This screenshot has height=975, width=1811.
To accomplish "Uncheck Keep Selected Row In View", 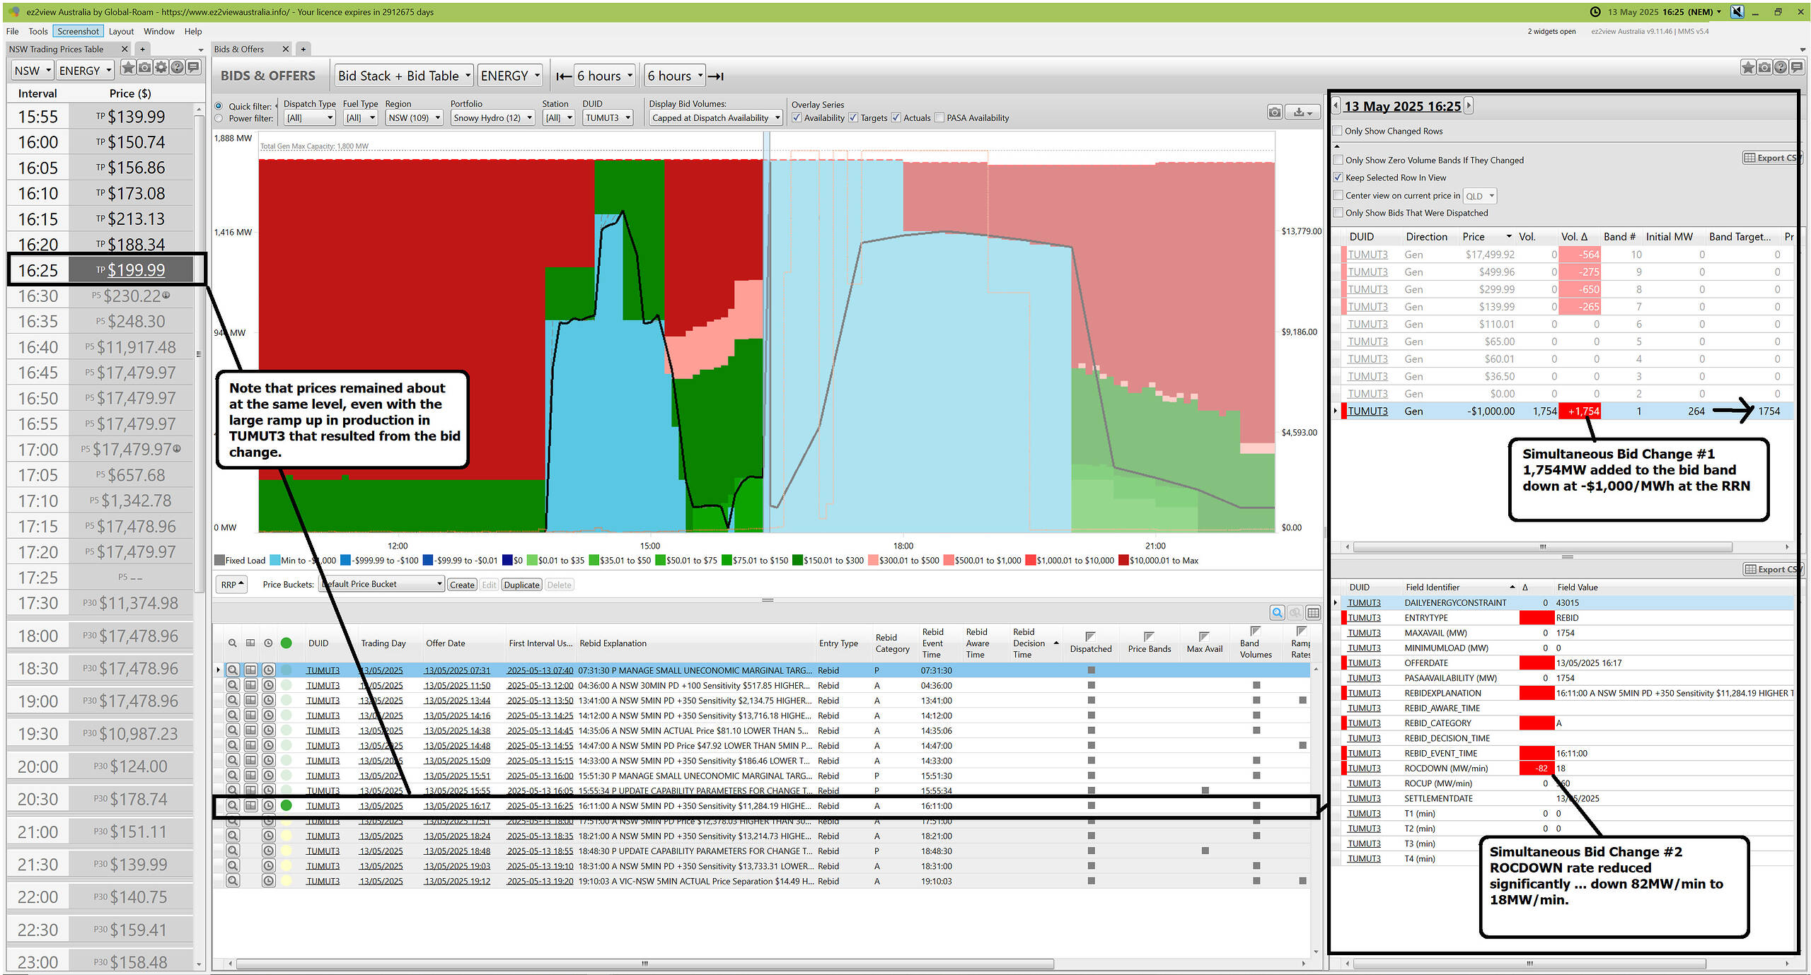I will pyautogui.click(x=1338, y=177).
